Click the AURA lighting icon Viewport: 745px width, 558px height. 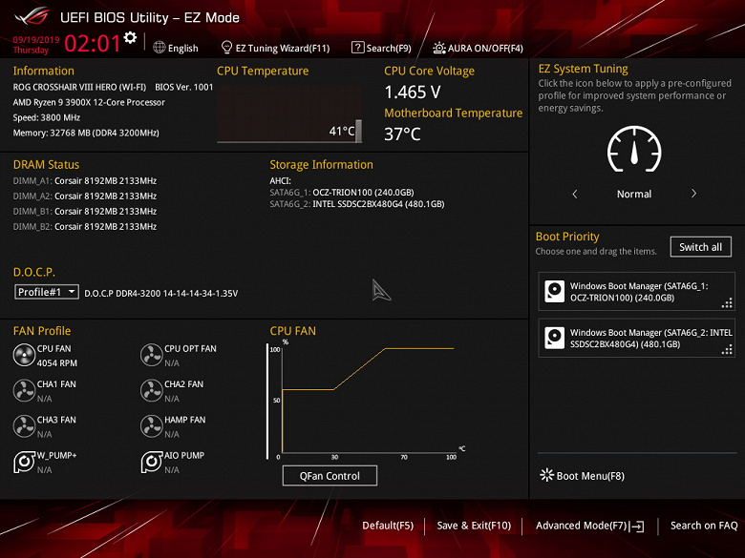[439, 48]
